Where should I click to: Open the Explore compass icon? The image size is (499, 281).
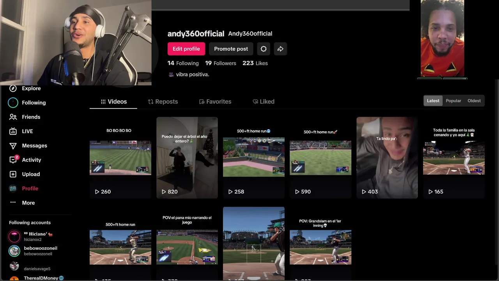tap(13, 89)
